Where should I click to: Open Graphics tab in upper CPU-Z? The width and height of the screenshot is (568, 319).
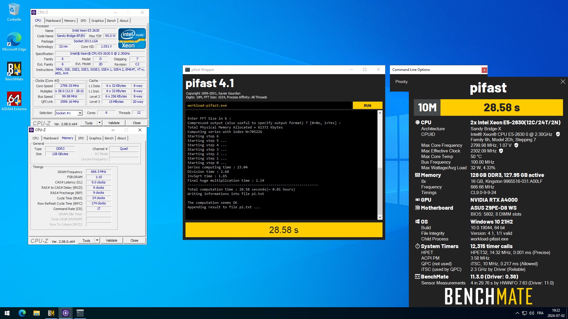coord(97,21)
